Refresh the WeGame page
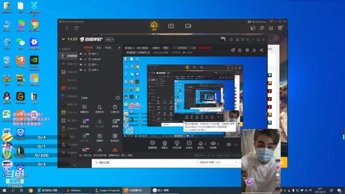This screenshot has height=194, width=345. (76, 28)
